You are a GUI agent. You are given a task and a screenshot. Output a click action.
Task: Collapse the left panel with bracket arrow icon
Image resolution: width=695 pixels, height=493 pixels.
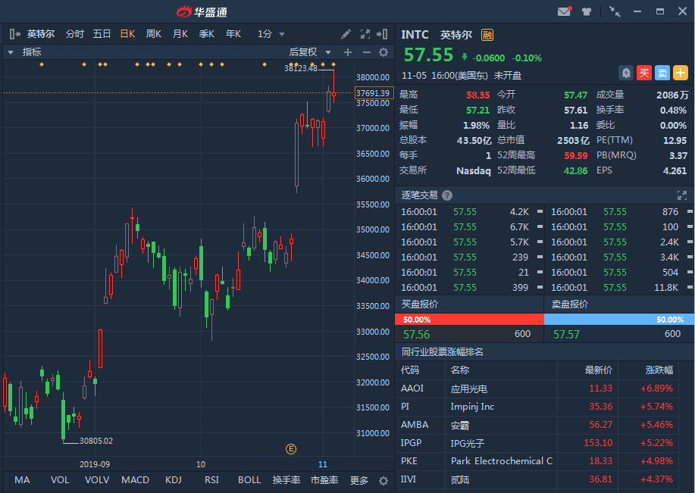point(14,34)
